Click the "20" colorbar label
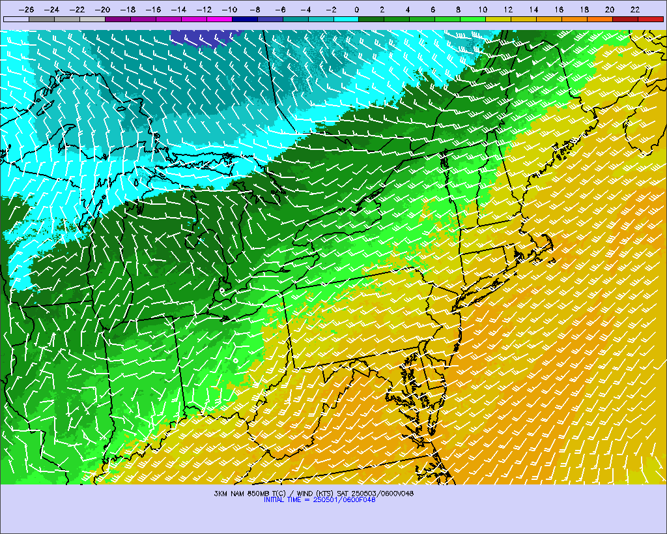The width and height of the screenshot is (667, 534). coord(610,10)
